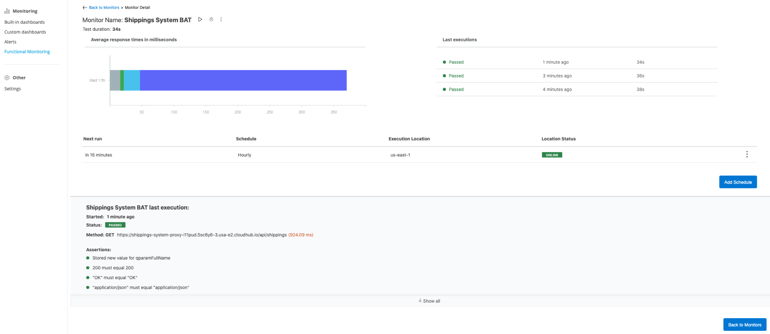The image size is (770, 334).
Task: Open the three-dot menu next to monitor name
Action: point(221,20)
